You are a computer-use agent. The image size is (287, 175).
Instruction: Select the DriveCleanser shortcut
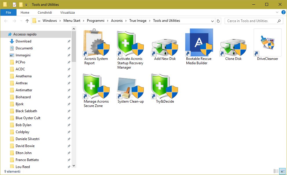point(267,43)
